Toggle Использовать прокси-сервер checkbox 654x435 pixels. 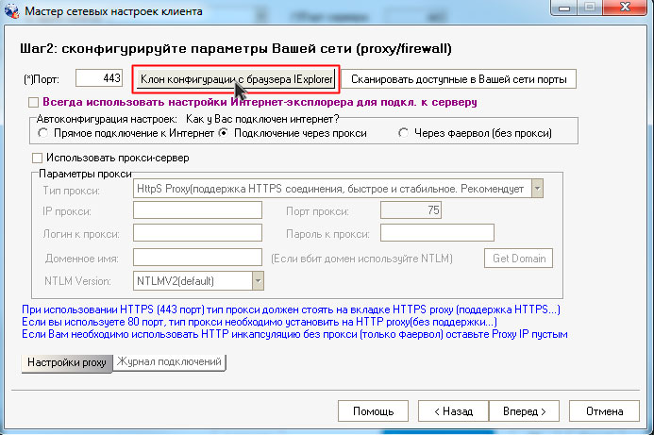point(37,158)
